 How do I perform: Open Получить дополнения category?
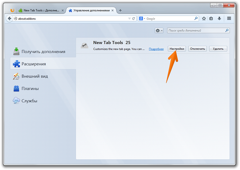43,52
